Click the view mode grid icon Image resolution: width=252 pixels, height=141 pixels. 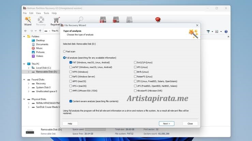(217, 32)
